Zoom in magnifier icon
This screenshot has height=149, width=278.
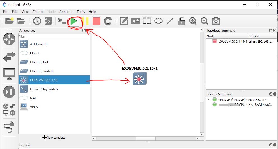tap(193, 21)
